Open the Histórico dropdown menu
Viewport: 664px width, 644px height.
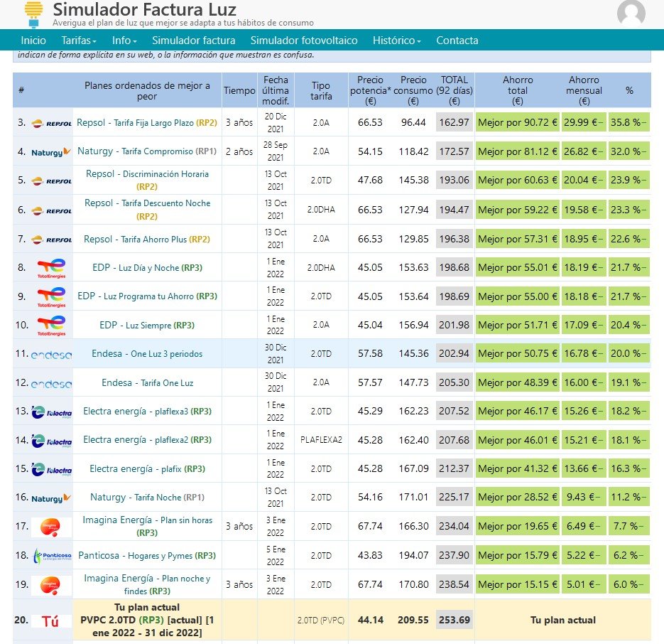(x=396, y=41)
